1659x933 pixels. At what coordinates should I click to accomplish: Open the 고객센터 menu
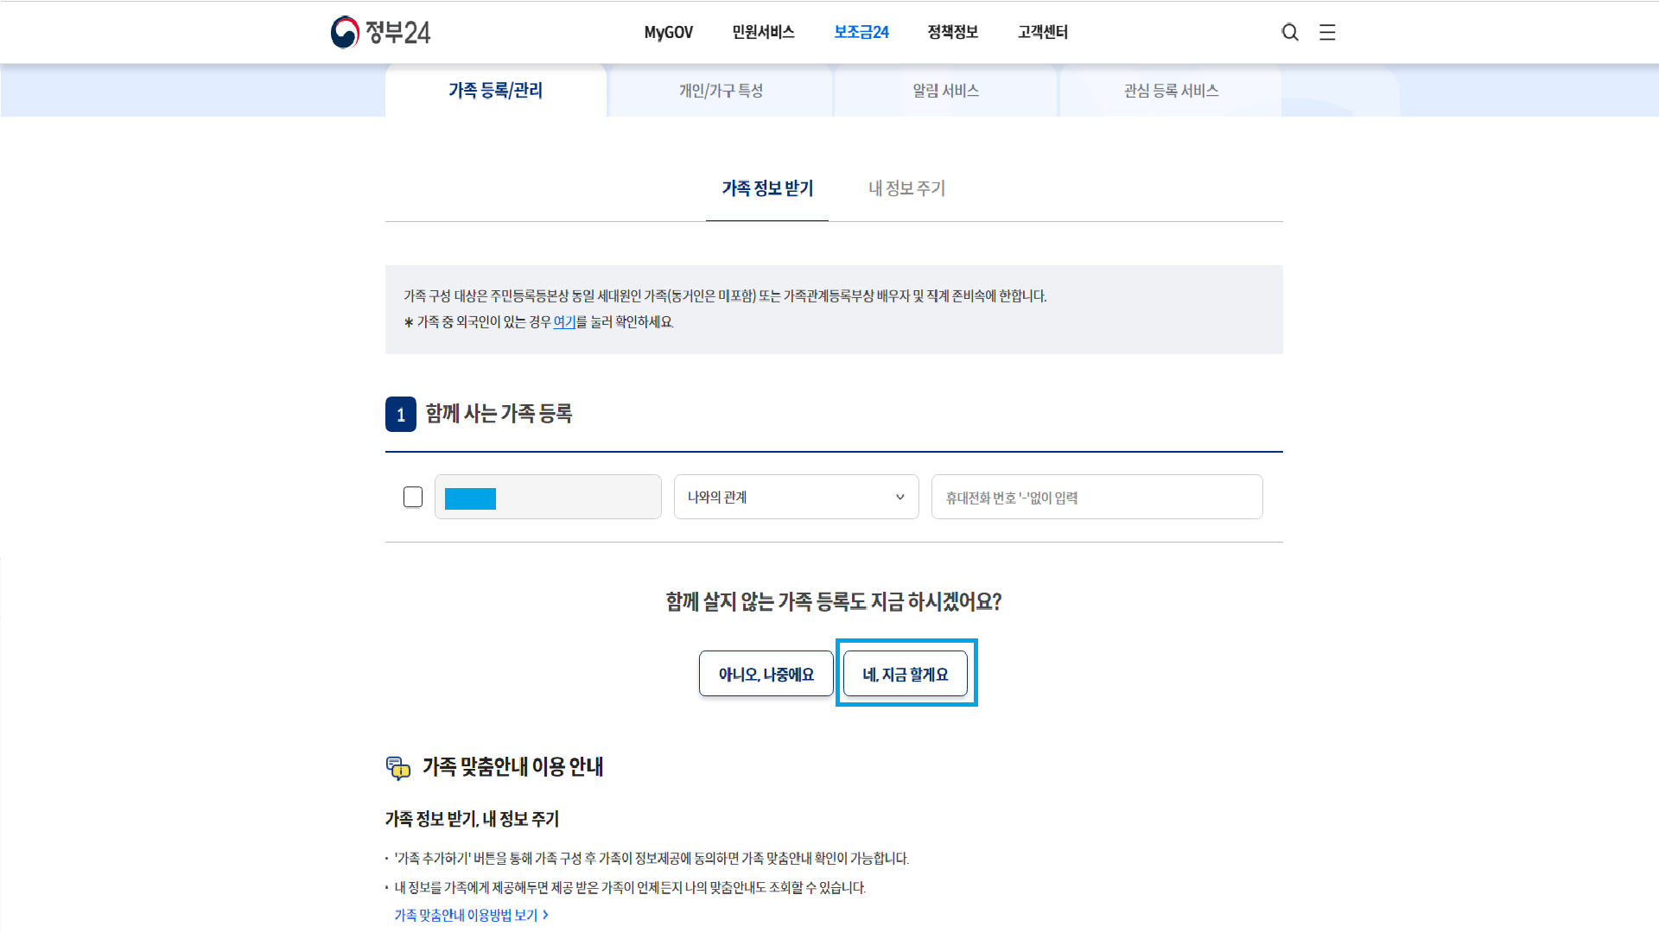(x=1042, y=32)
